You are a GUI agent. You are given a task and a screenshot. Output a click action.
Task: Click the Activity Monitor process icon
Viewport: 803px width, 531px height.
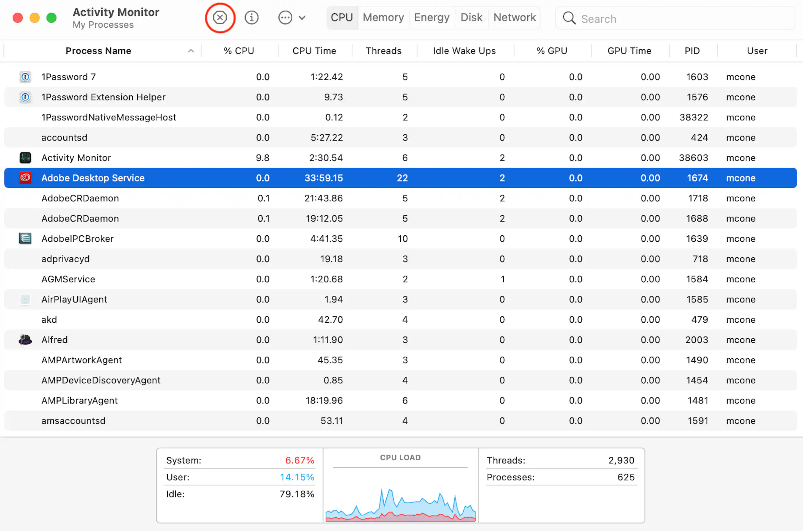pos(25,157)
